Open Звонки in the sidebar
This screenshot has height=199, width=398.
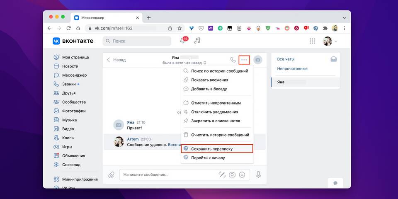pyautogui.click(x=66, y=84)
